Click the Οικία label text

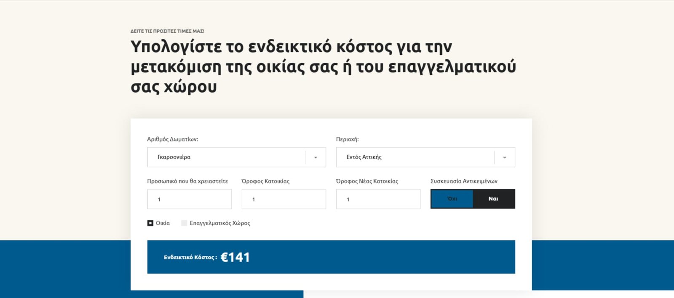coord(163,223)
